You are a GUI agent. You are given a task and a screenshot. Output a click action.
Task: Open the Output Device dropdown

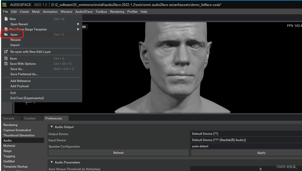tap(246, 134)
